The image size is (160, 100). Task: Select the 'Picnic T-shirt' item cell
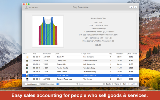62,72
